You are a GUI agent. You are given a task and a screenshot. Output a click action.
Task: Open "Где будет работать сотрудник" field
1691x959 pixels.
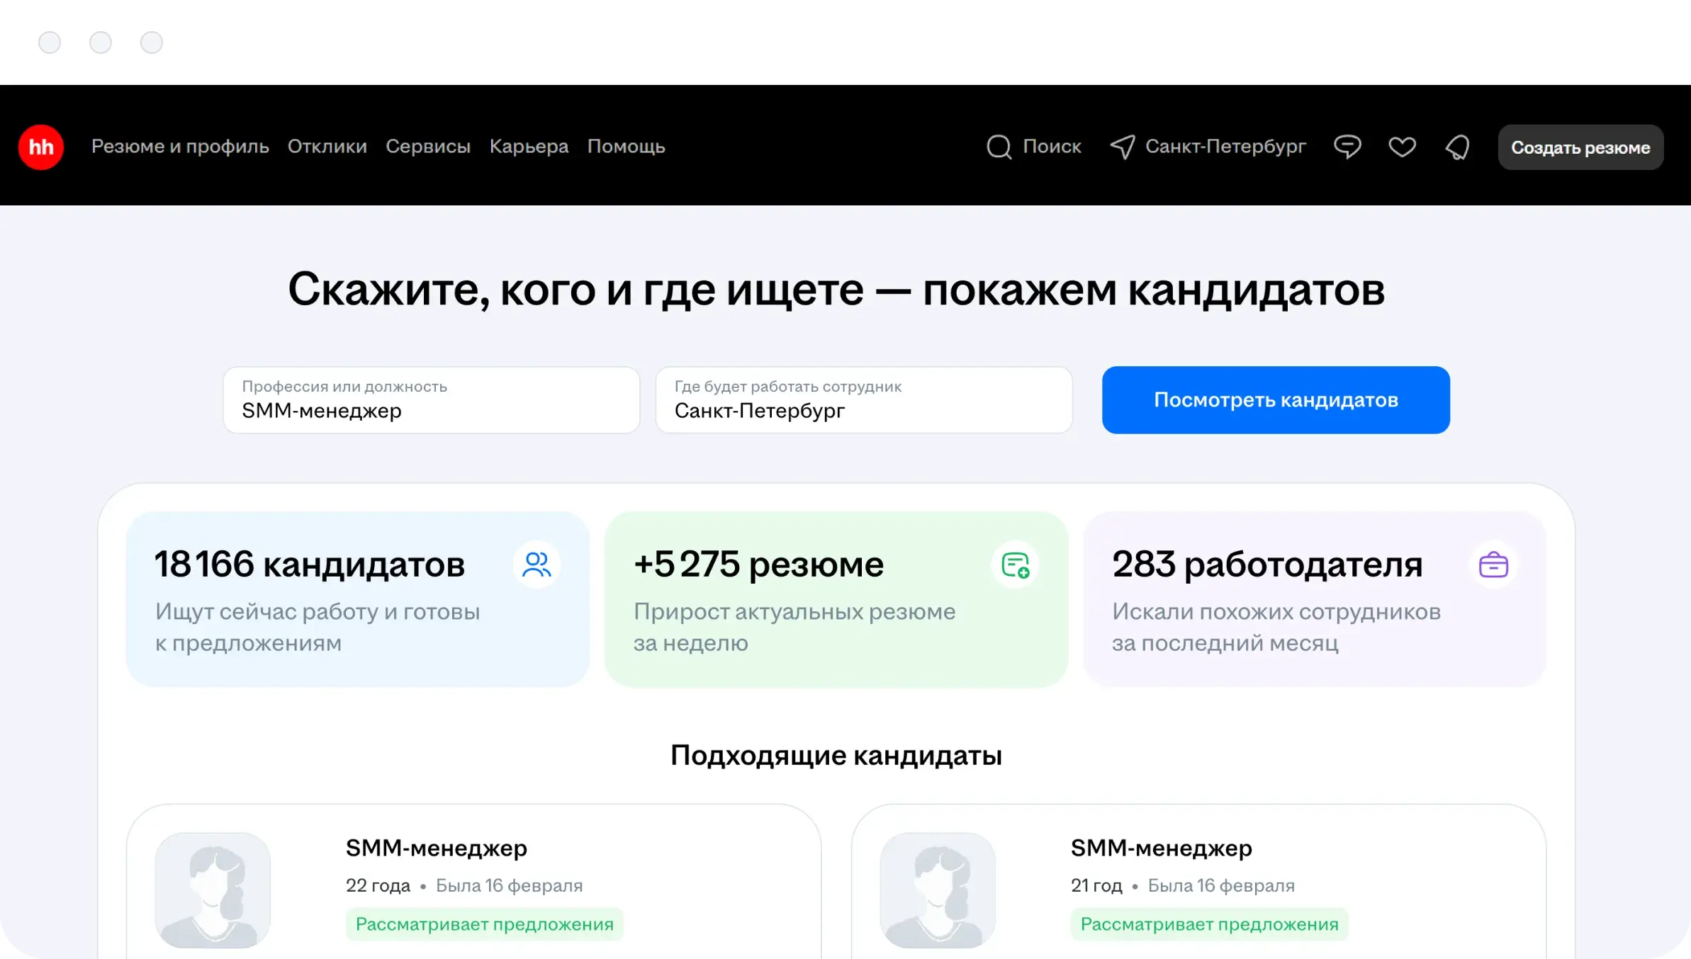863,401
